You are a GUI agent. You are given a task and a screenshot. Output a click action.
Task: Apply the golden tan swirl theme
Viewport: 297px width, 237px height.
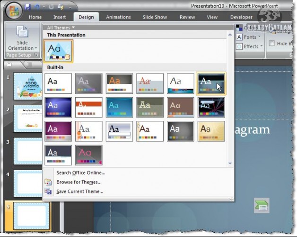pyautogui.click(x=211, y=131)
